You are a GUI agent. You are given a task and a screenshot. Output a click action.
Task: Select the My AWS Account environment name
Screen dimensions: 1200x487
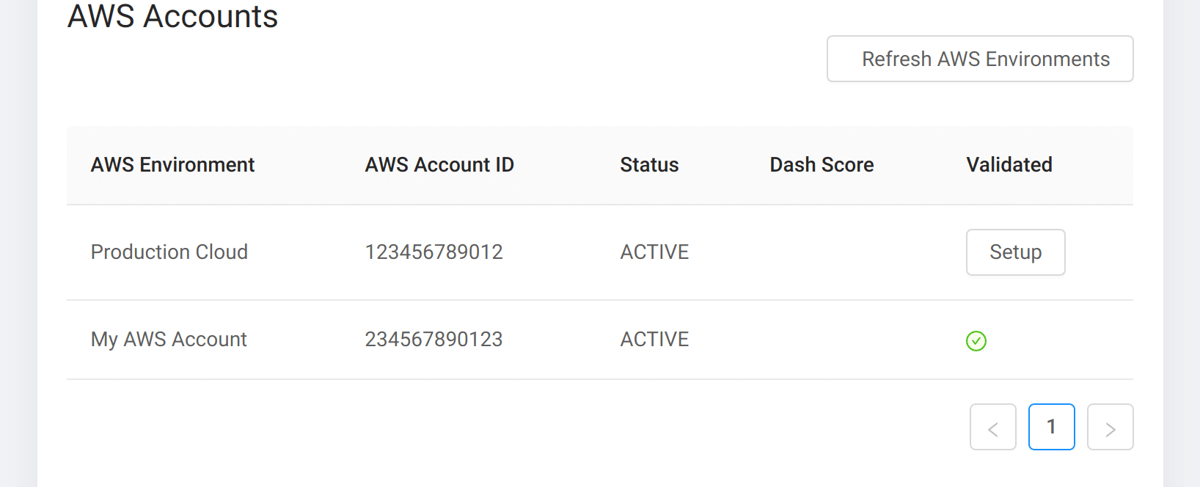(x=169, y=339)
